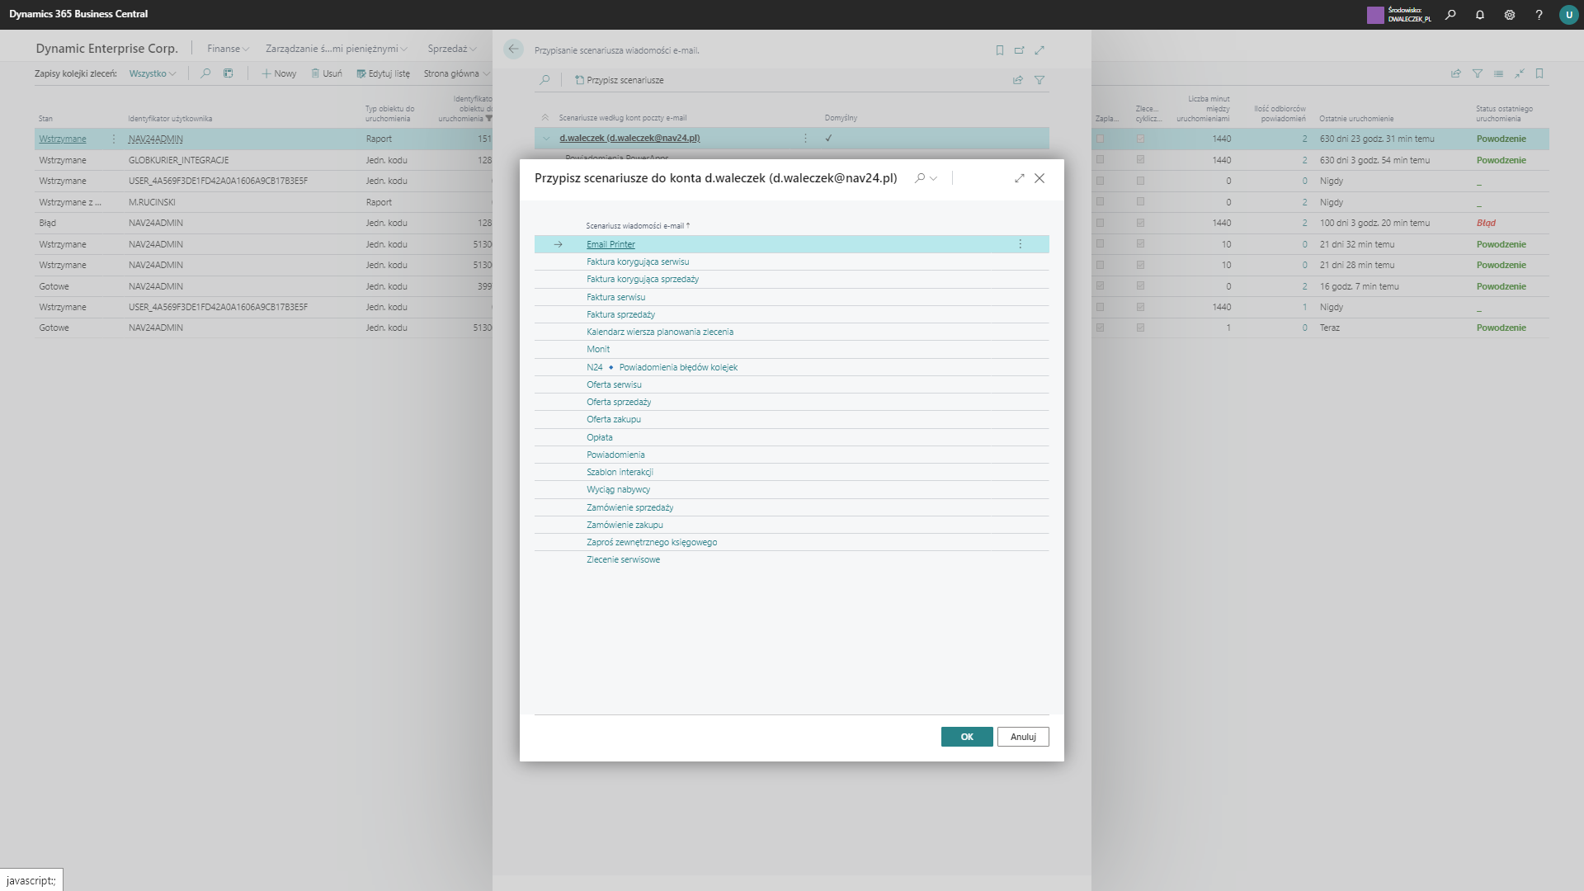
Task: Toggle Zapla checkbox in 16 godz. row
Action: click(x=1100, y=286)
